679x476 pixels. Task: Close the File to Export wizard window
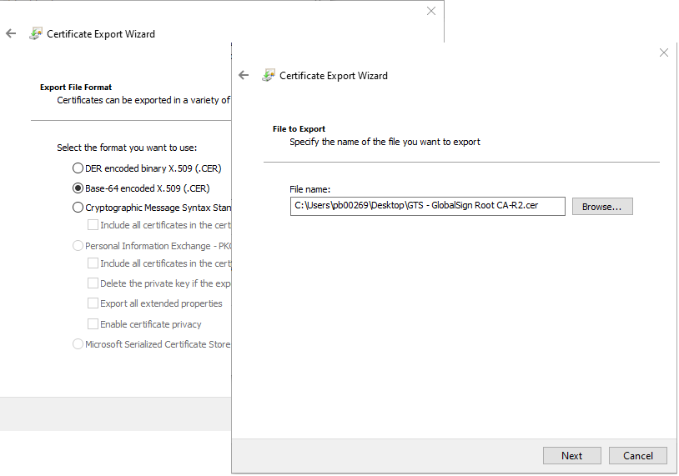(x=664, y=53)
